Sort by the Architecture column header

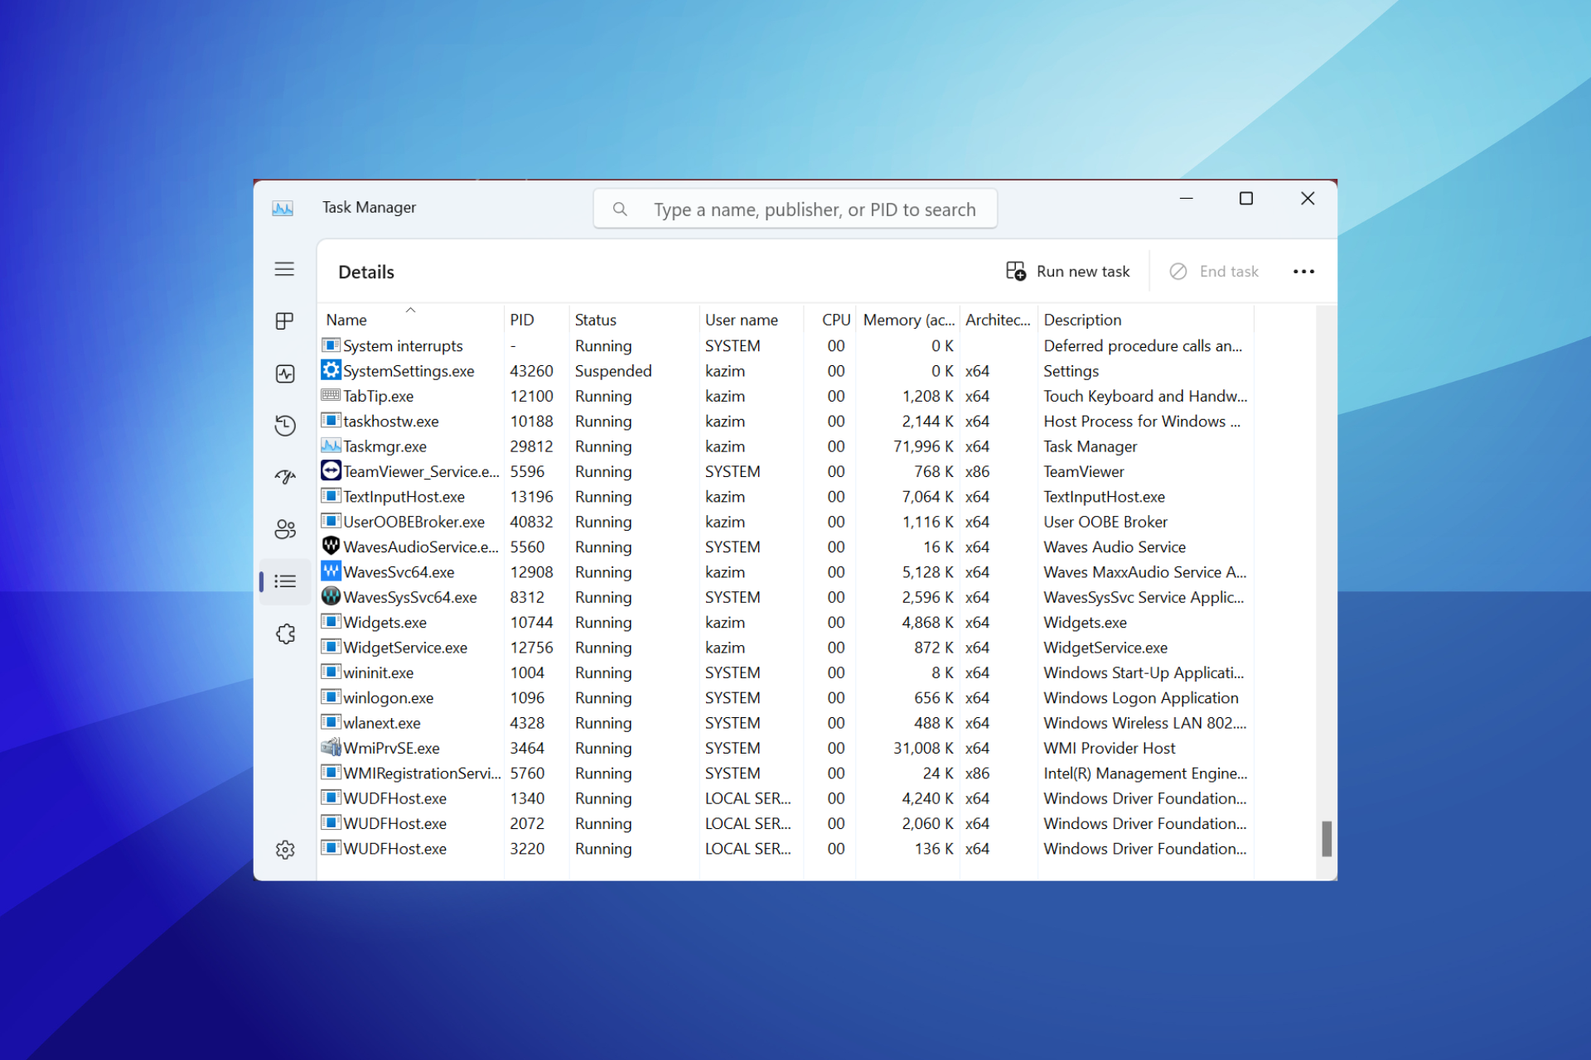(x=999, y=320)
